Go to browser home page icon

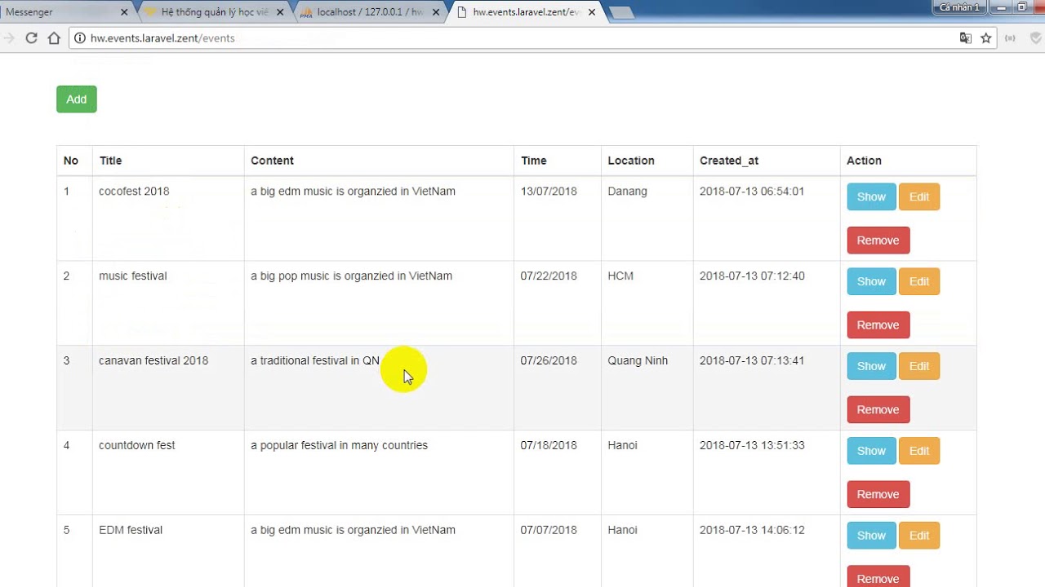pos(54,38)
